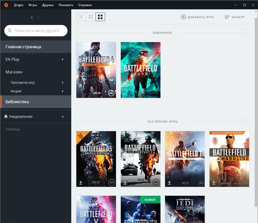The image size is (258, 223).
Task: Switch to large tile view
Action: pyautogui.click(x=100, y=17)
